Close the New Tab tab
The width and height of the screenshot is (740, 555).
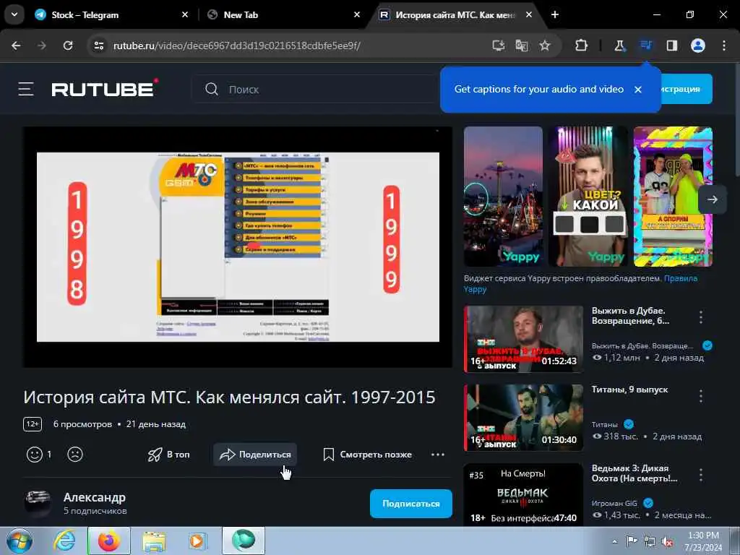tap(357, 14)
